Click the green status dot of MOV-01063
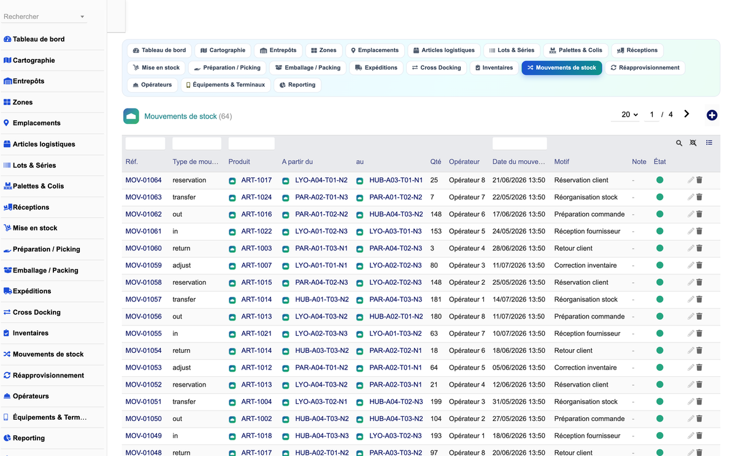The height and width of the screenshot is (456, 736). click(660, 197)
